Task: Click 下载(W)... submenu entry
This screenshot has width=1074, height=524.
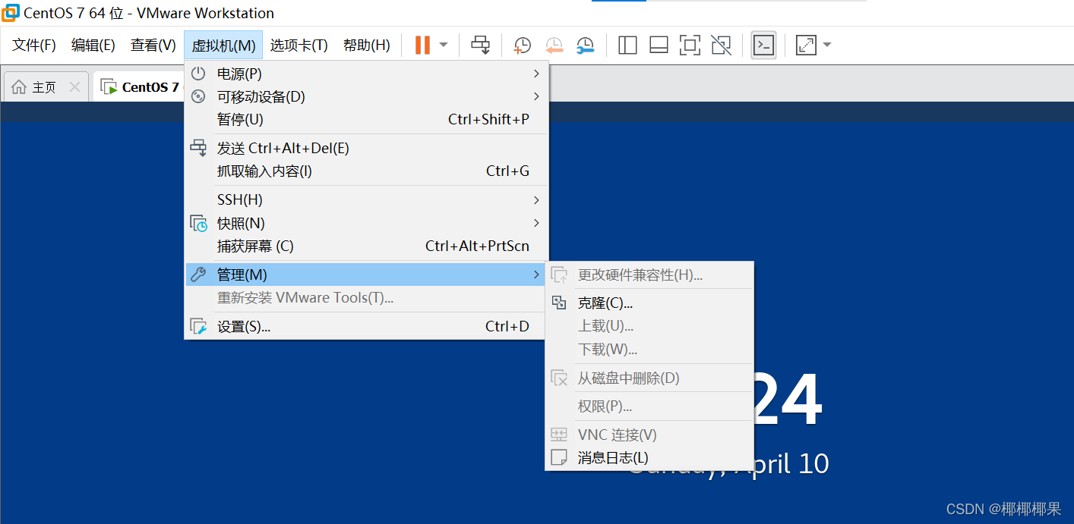Action: click(649, 349)
